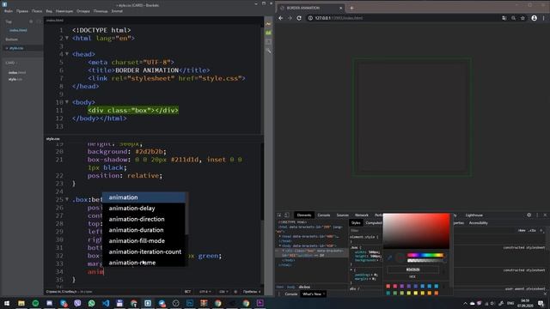Open the Файл menu in Brackets
This screenshot has width=550, height=309.
click(x=9, y=11)
